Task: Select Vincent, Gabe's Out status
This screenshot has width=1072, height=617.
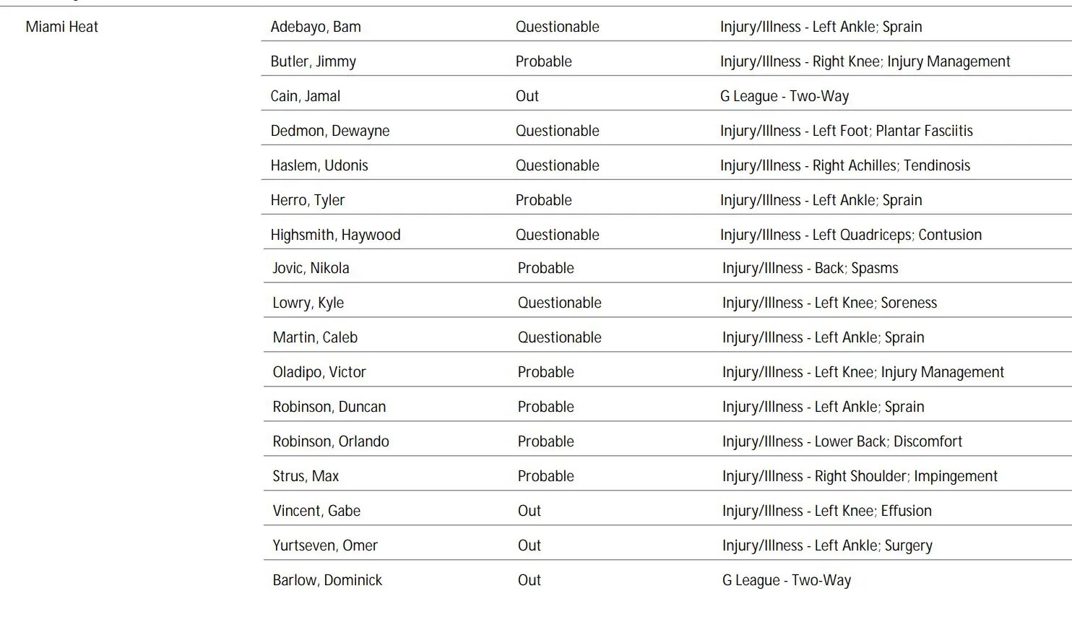Action: [529, 511]
